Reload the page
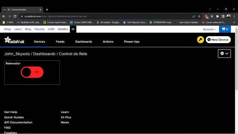The image size is (238, 134). point(15,16)
